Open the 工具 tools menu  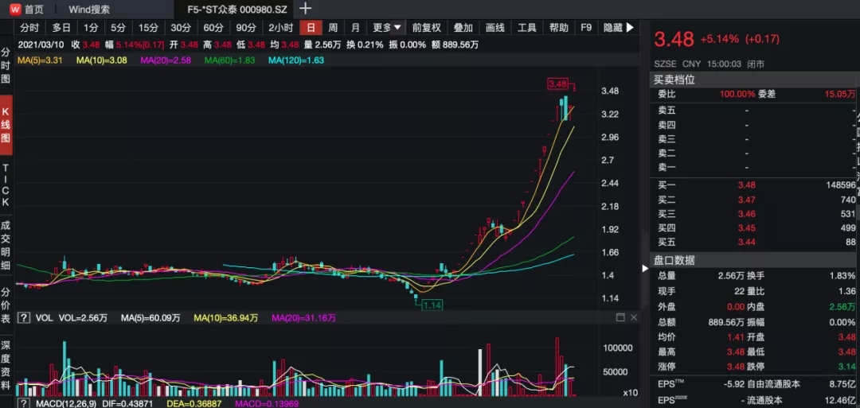(527, 27)
